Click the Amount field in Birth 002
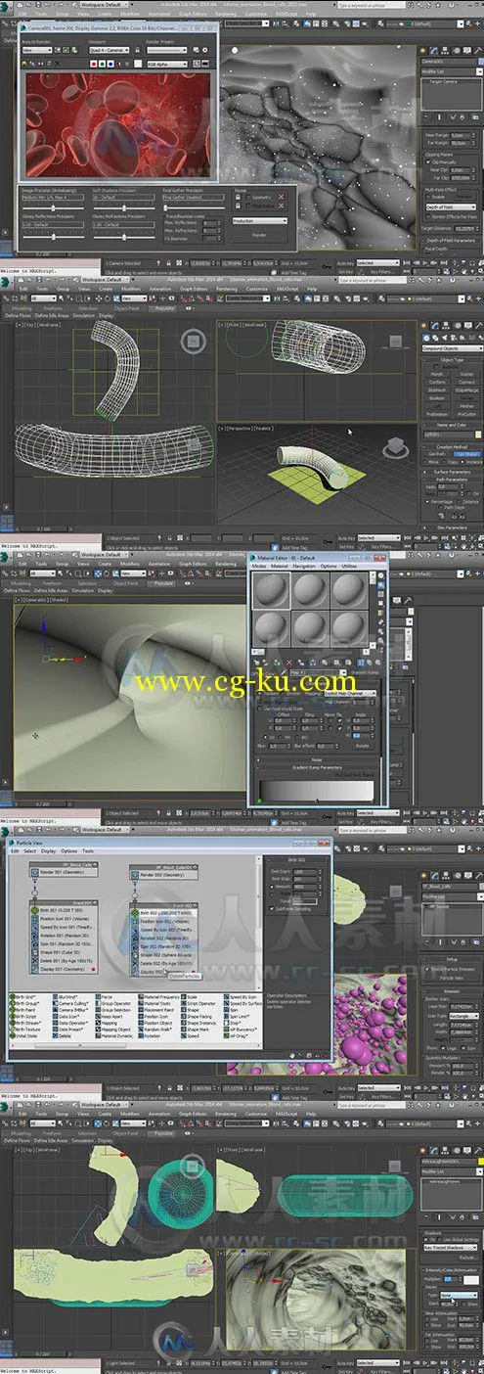Viewport: 484px width, 1374px height. click(304, 887)
